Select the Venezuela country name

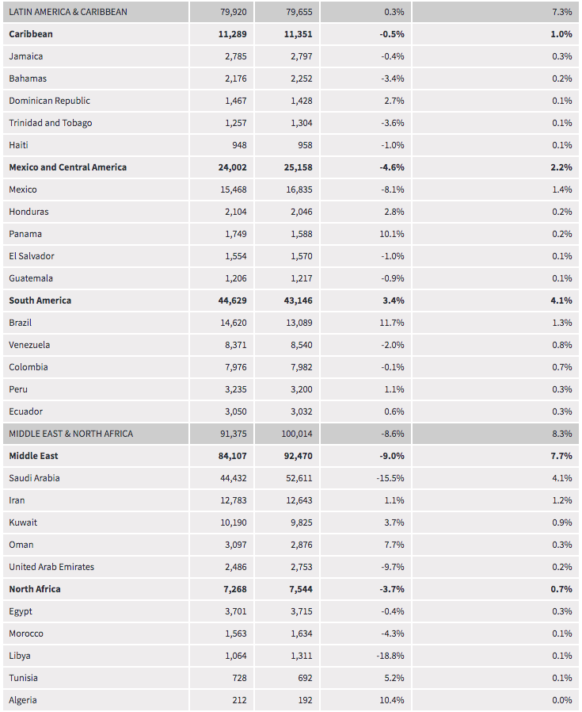point(29,345)
